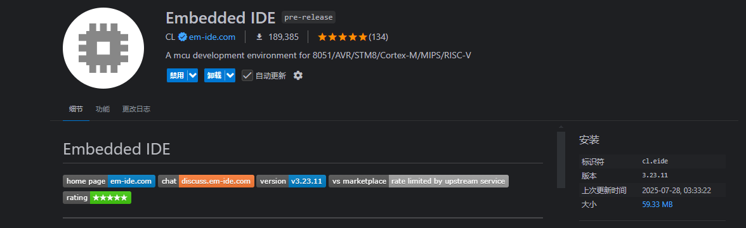Switch to the 更改日志 tab
746x228 pixels.
[136, 109]
